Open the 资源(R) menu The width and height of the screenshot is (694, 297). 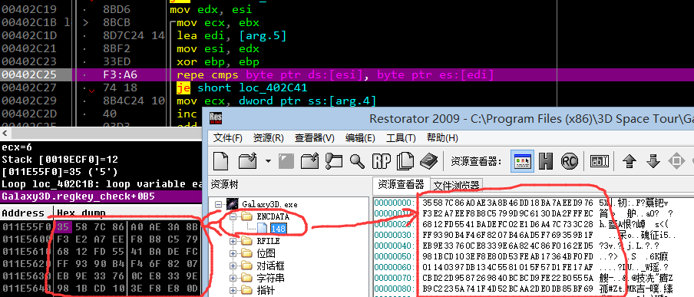[268, 137]
